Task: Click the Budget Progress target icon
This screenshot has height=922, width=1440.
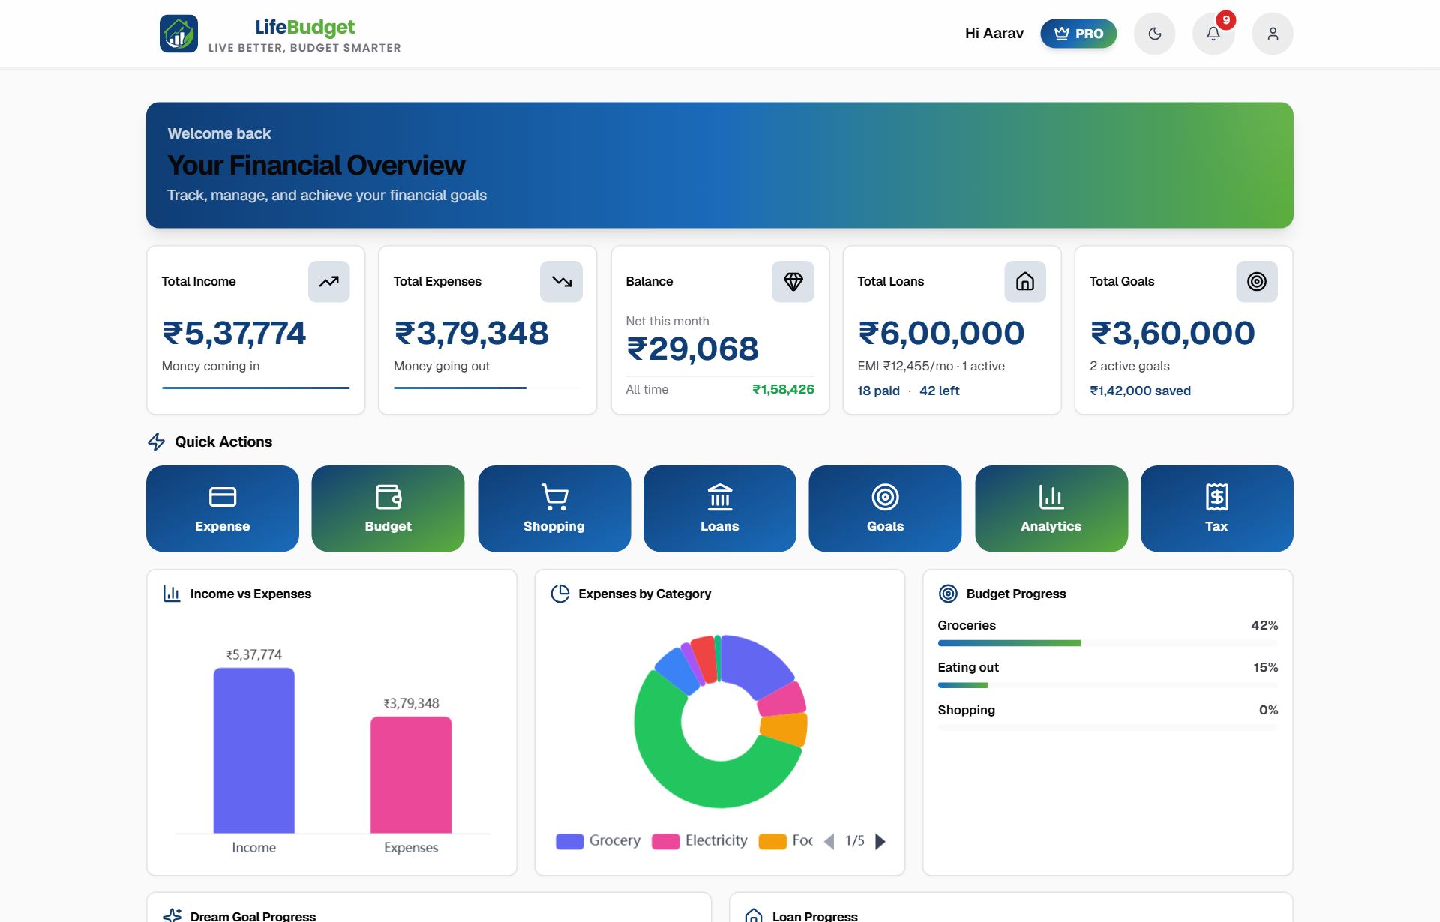Action: (x=948, y=594)
